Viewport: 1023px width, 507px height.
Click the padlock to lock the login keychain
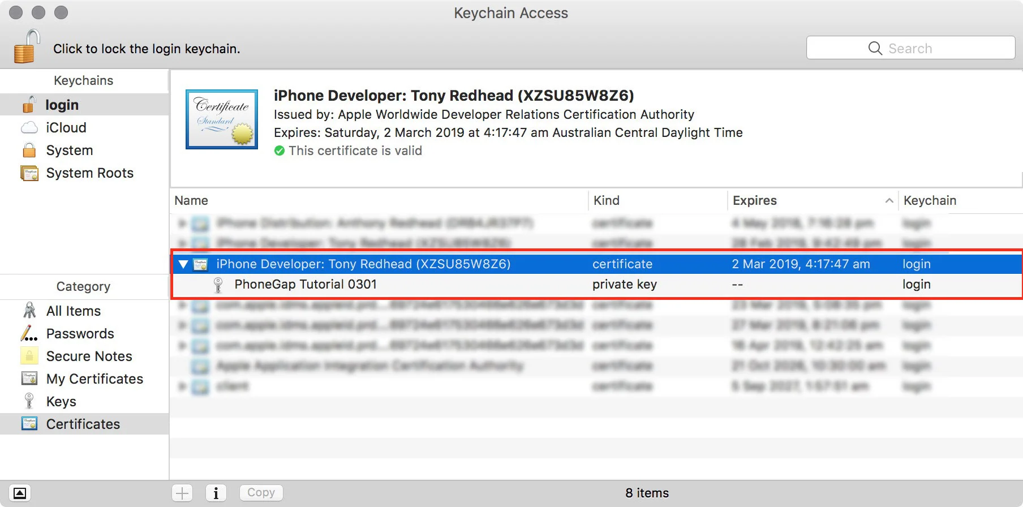coord(27,46)
